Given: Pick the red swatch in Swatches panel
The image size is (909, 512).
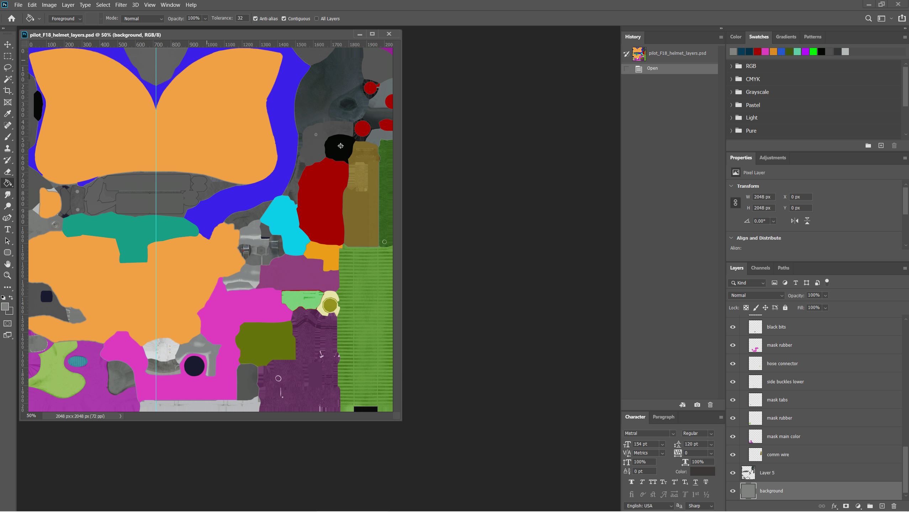Looking at the screenshot, I should [x=757, y=52].
